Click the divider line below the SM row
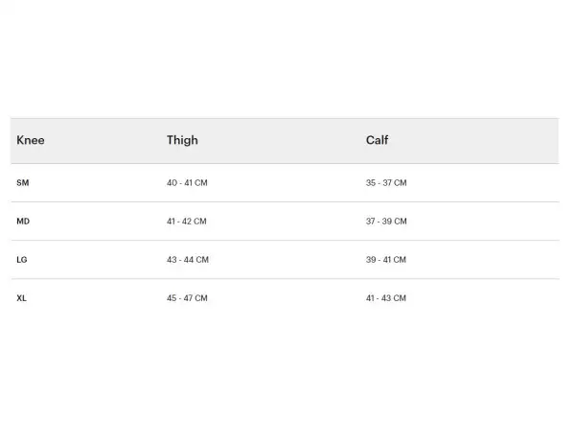The image size is (575, 422). tap(286, 201)
